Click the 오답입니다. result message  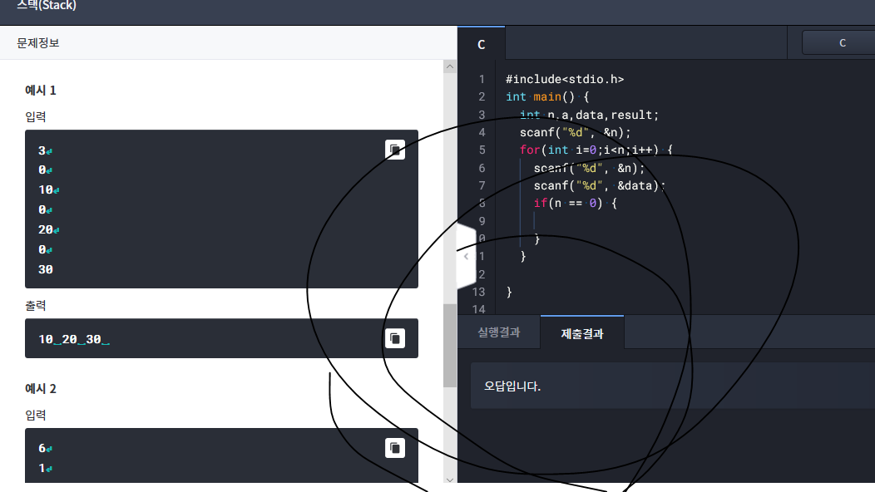[x=512, y=386]
